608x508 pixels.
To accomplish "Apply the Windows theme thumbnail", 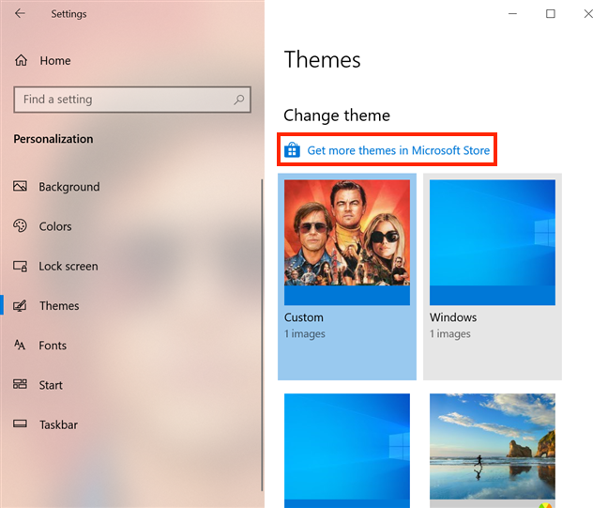I will click(493, 242).
